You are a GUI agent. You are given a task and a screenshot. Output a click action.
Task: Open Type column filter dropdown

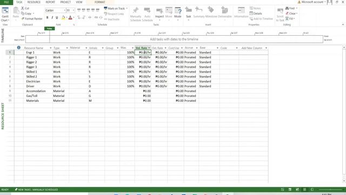click(x=67, y=48)
